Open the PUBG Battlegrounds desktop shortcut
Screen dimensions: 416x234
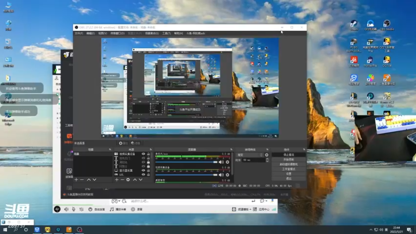tap(354, 45)
